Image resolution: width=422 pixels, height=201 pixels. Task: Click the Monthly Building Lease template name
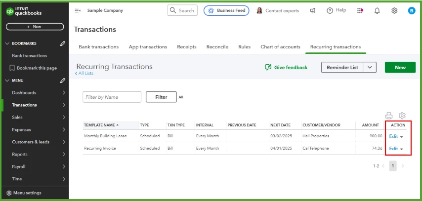click(x=105, y=136)
